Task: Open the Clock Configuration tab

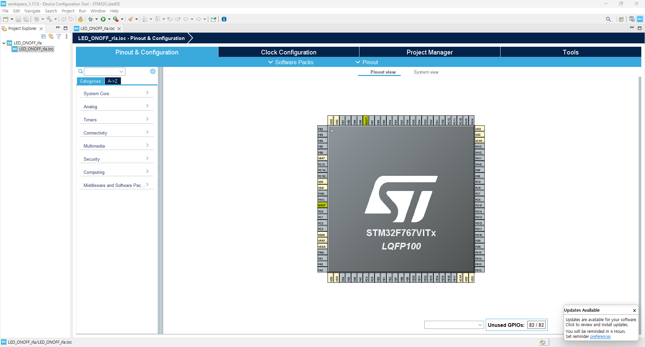Action: pos(289,52)
